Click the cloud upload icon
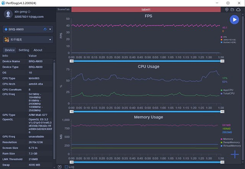Screen dimensions: 245x169 tap(238, 9)
